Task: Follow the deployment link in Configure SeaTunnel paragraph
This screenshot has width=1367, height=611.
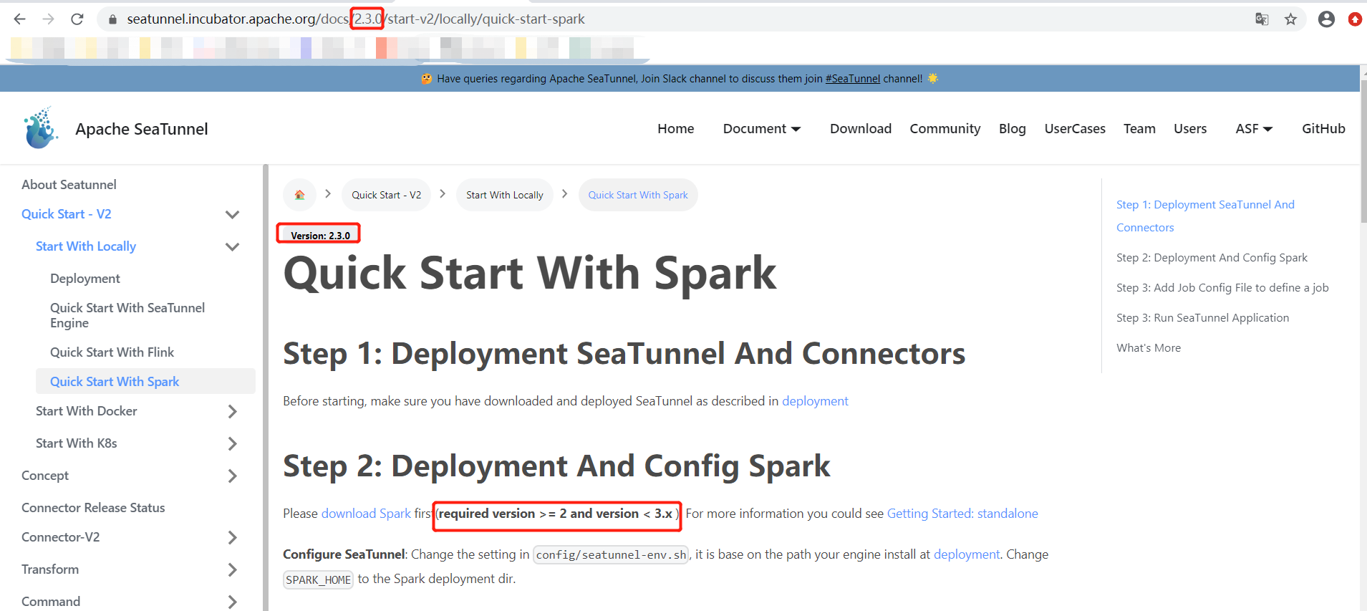Action: click(x=967, y=554)
